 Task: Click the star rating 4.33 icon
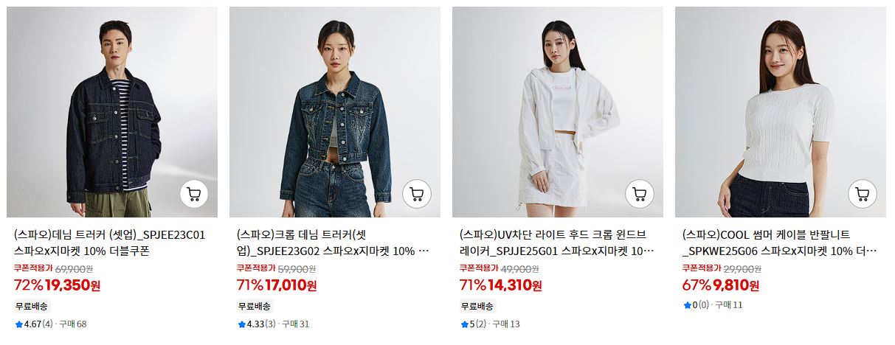click(241, 324)
